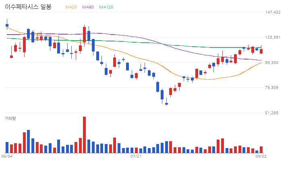Click the MA120 legend label

106,7
